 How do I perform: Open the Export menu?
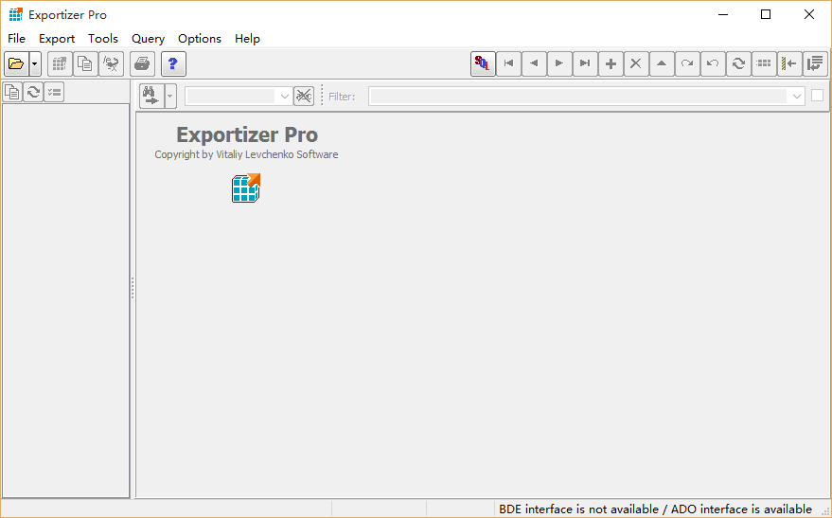pos(57,39)
